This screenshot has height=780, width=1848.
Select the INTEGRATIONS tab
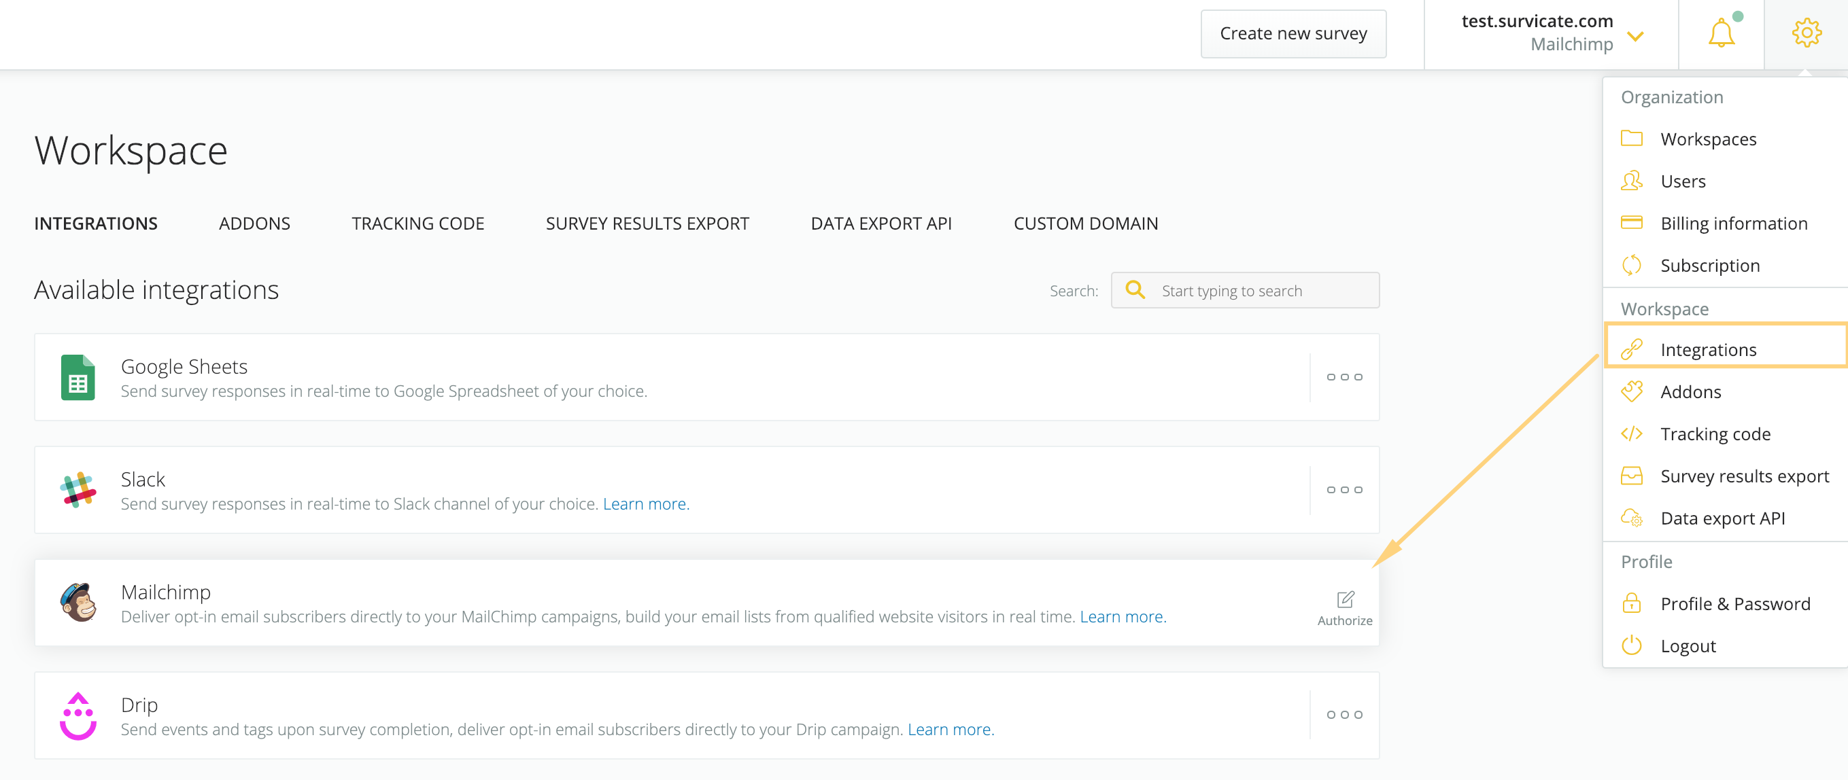click(95, 224)
